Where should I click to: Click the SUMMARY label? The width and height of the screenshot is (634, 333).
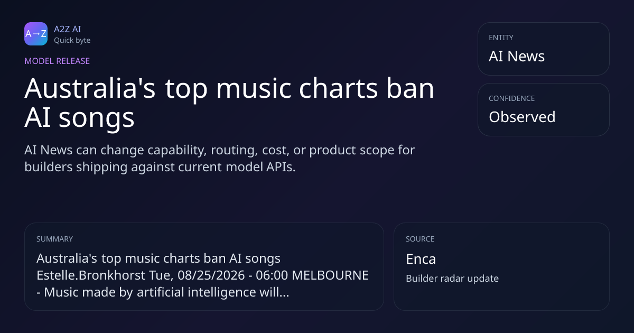(54, 239)
